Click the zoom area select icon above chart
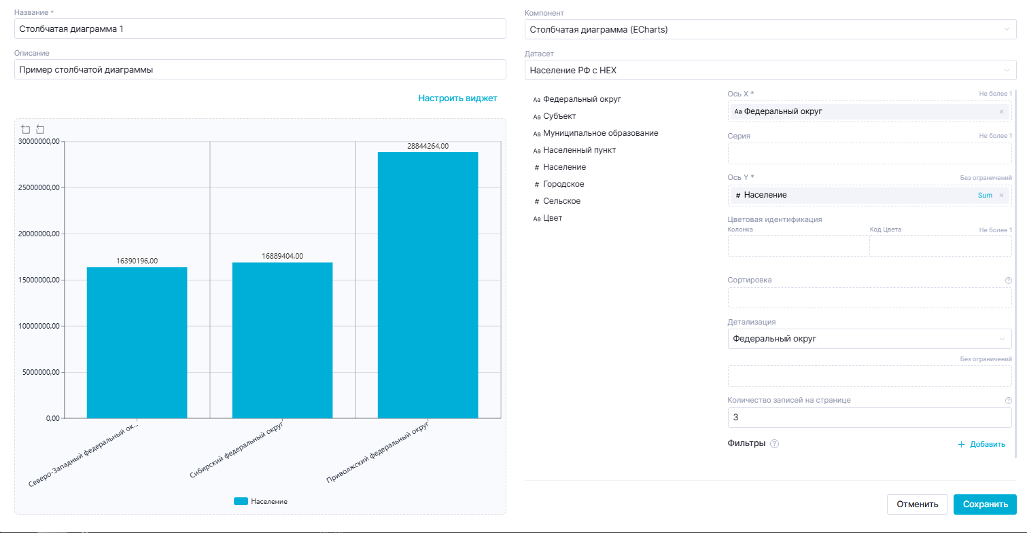 tap(26, 129)
